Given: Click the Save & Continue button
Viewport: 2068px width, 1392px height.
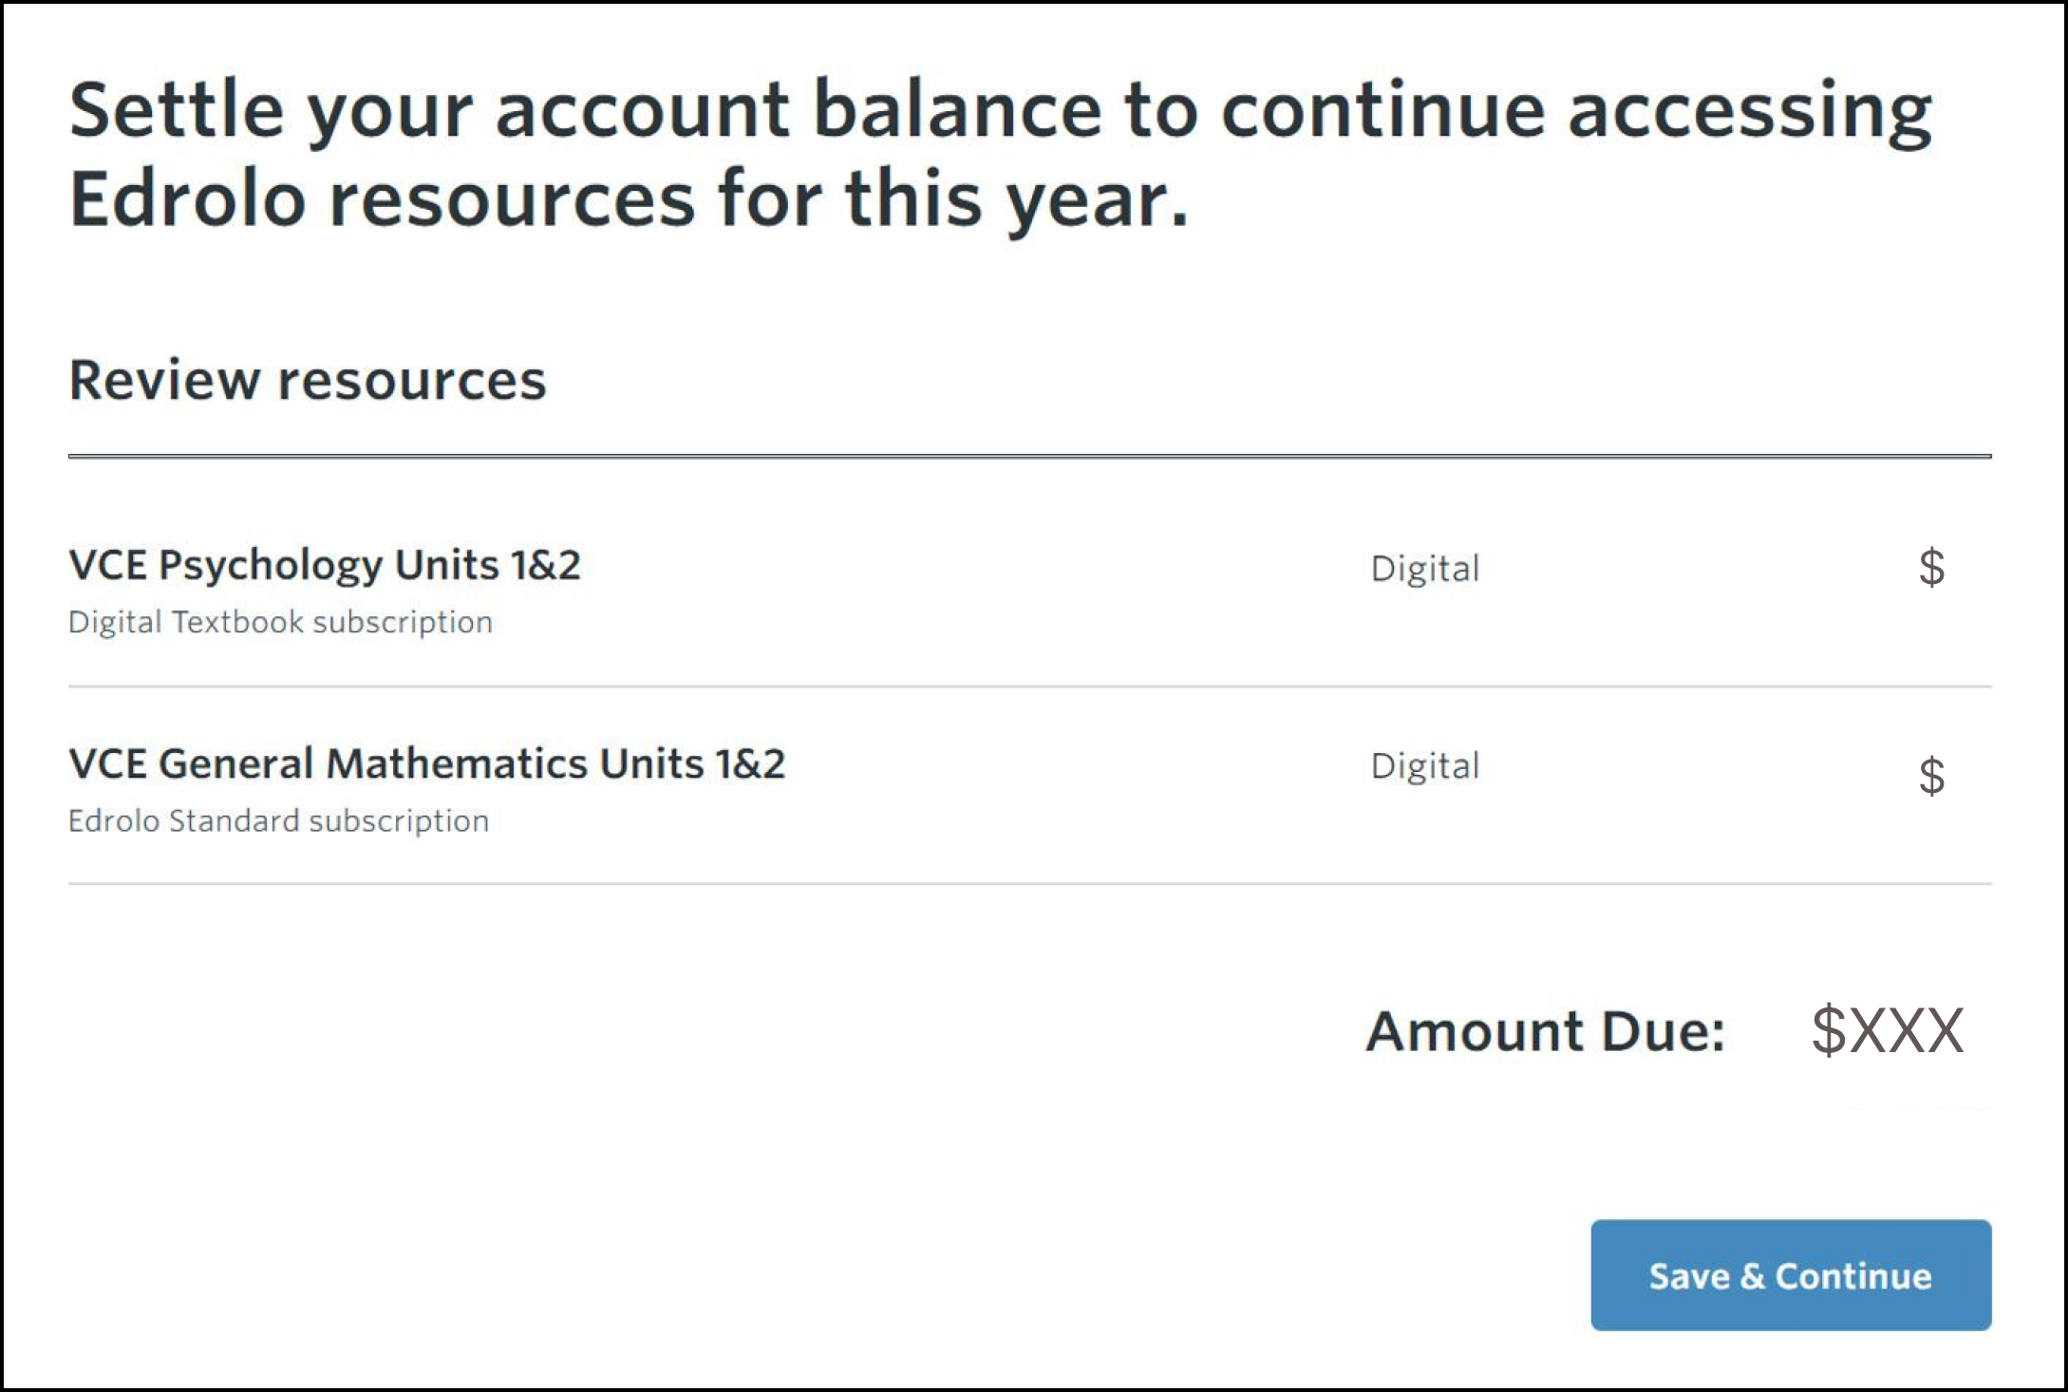Looking at the screenshot, I should tap(1790, 1275).
